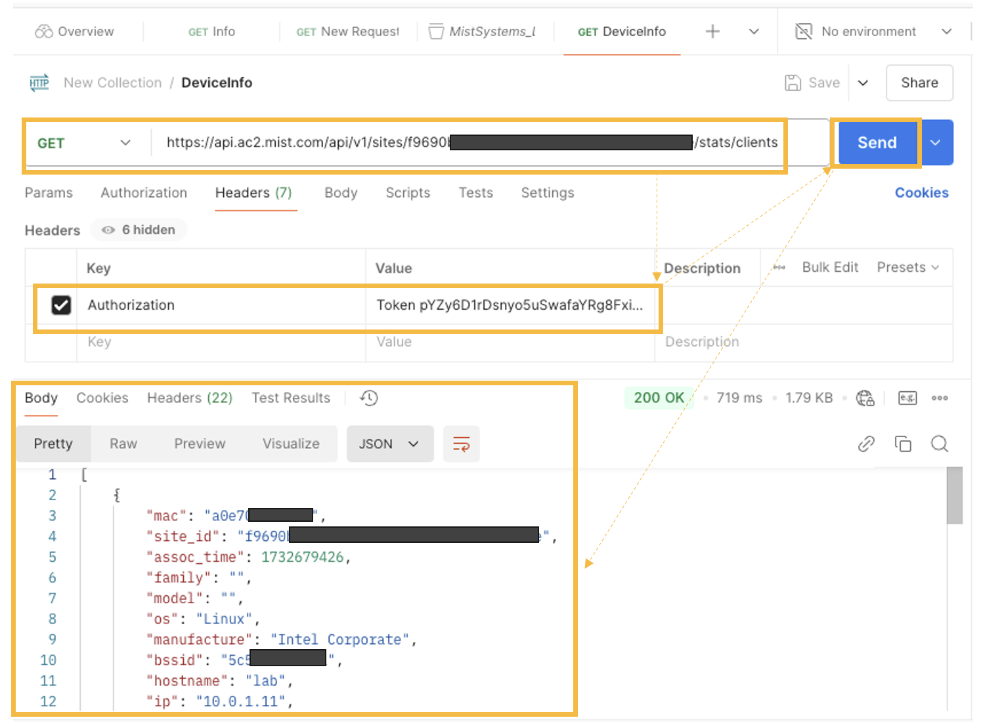Switch to the Params tab
Screen dimensions: 981x722
(49, 193)
